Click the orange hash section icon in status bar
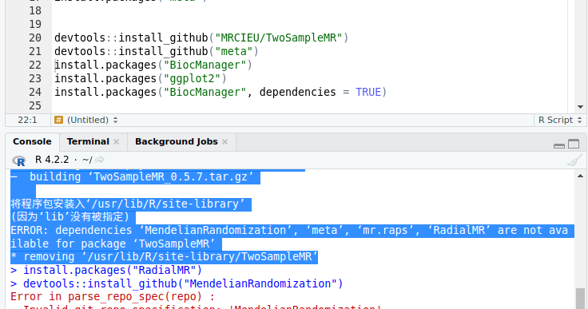The height and width of the screenshot is (309, 588). coord(58,120)
